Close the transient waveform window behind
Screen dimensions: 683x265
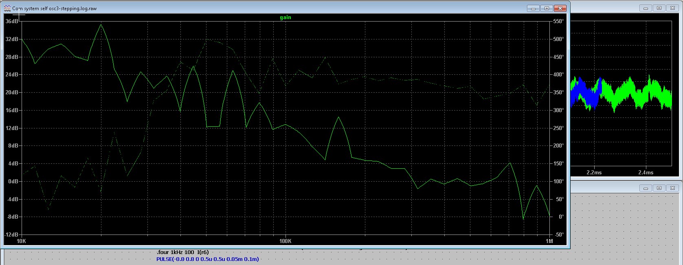(672, 8)
